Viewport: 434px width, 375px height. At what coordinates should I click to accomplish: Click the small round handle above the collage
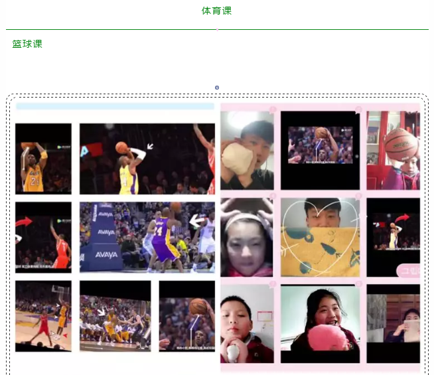tap(217, 88)
